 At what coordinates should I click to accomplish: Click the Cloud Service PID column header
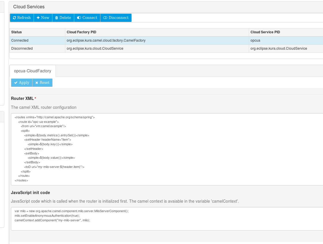(265, 32)
